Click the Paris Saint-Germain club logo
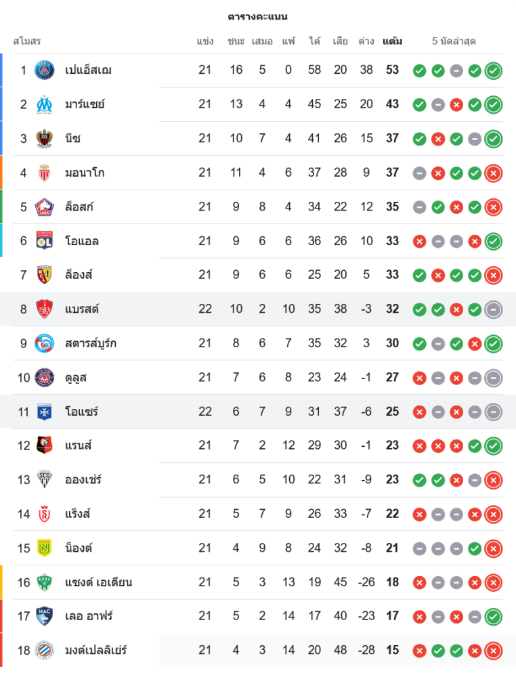516x677 pixels. [45, 70]
